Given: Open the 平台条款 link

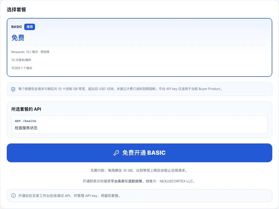Looking at the screenshot, I should (x=118, y=181).
